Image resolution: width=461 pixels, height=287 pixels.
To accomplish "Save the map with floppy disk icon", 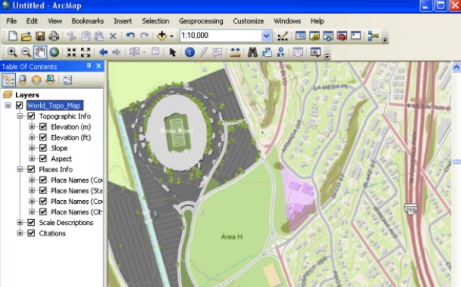I will pos(40,35).
